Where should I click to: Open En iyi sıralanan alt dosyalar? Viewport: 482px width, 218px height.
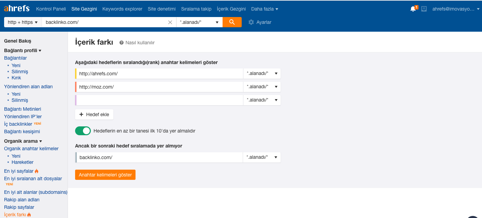[33, 178]
